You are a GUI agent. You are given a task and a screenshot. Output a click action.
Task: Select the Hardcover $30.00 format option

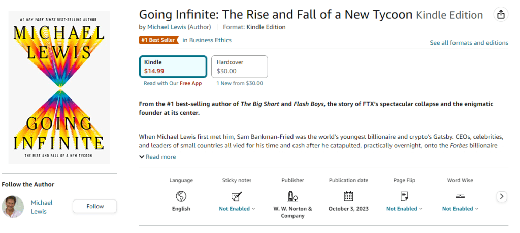click(x=239, y=66)
